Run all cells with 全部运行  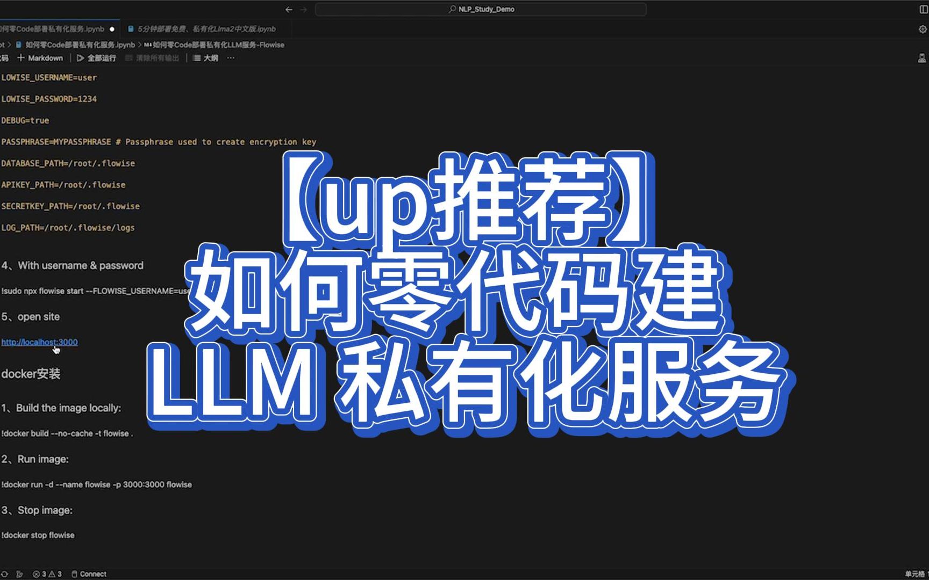[97, 58]
